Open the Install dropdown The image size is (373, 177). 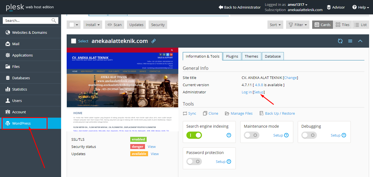pyautogui.click(x=93, y=25)
